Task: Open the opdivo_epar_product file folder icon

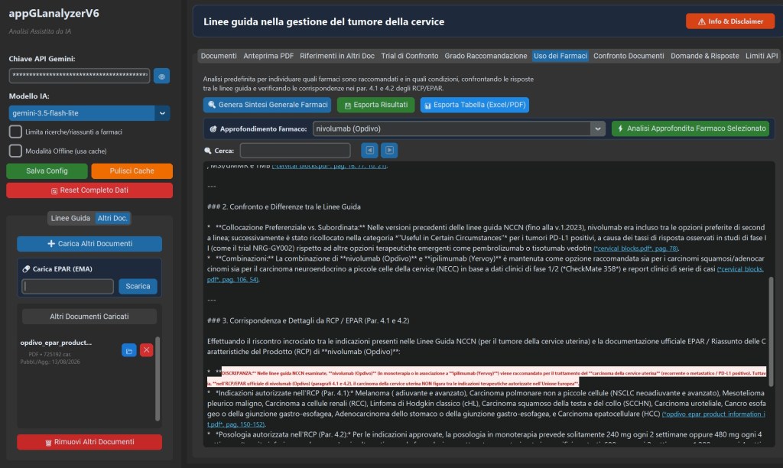Action: pos(128,350)
